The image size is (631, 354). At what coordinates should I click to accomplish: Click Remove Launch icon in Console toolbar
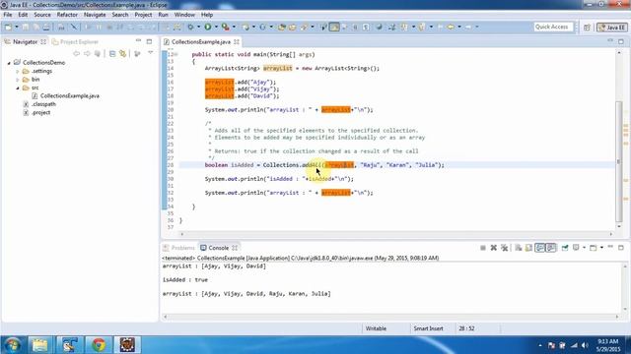pos(493,248)
